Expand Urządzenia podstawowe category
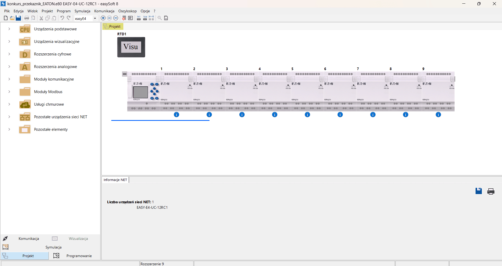This screenshot has height=266, width=502. 9,29
